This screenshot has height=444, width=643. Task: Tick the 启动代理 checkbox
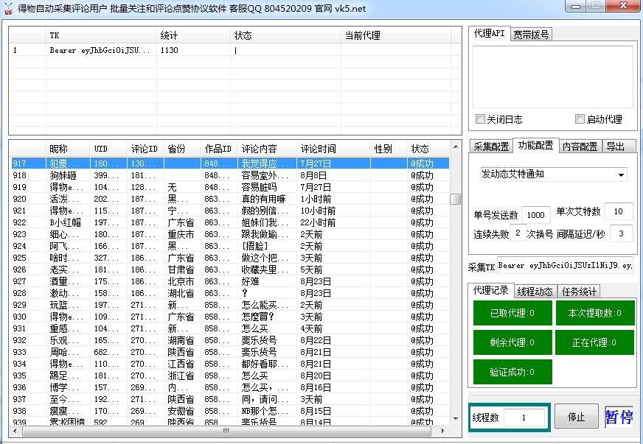(x=580, y=119)
